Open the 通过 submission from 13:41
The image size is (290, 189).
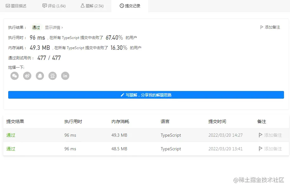pos(11,149)
